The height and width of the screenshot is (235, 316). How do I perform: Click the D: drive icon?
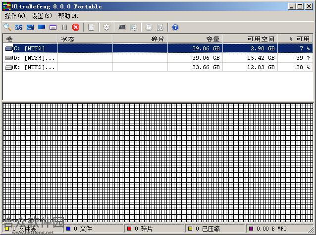click(9, 58)
